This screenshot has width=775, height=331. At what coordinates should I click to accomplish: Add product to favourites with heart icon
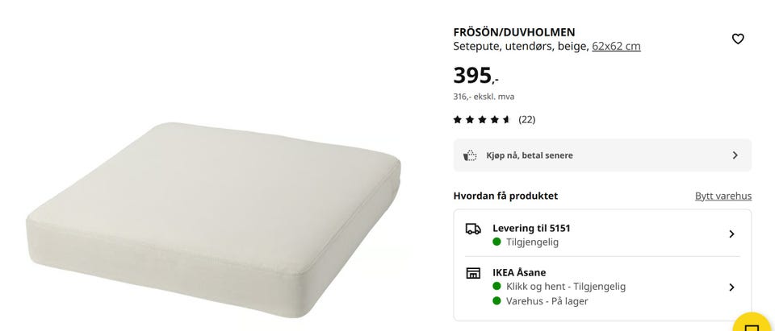coord(737,39)
